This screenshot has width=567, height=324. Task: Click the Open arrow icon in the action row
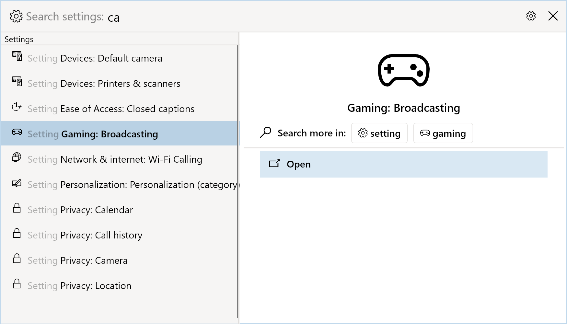(274, 163)
